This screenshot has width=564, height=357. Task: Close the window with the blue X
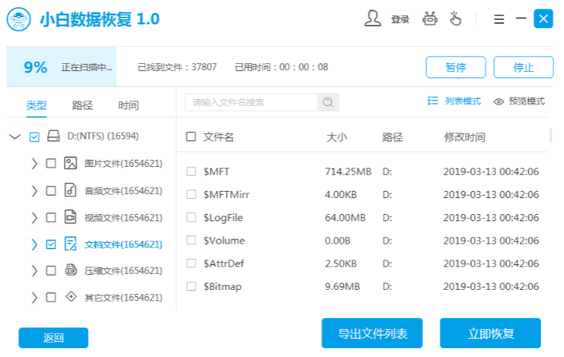click(543, 18)
